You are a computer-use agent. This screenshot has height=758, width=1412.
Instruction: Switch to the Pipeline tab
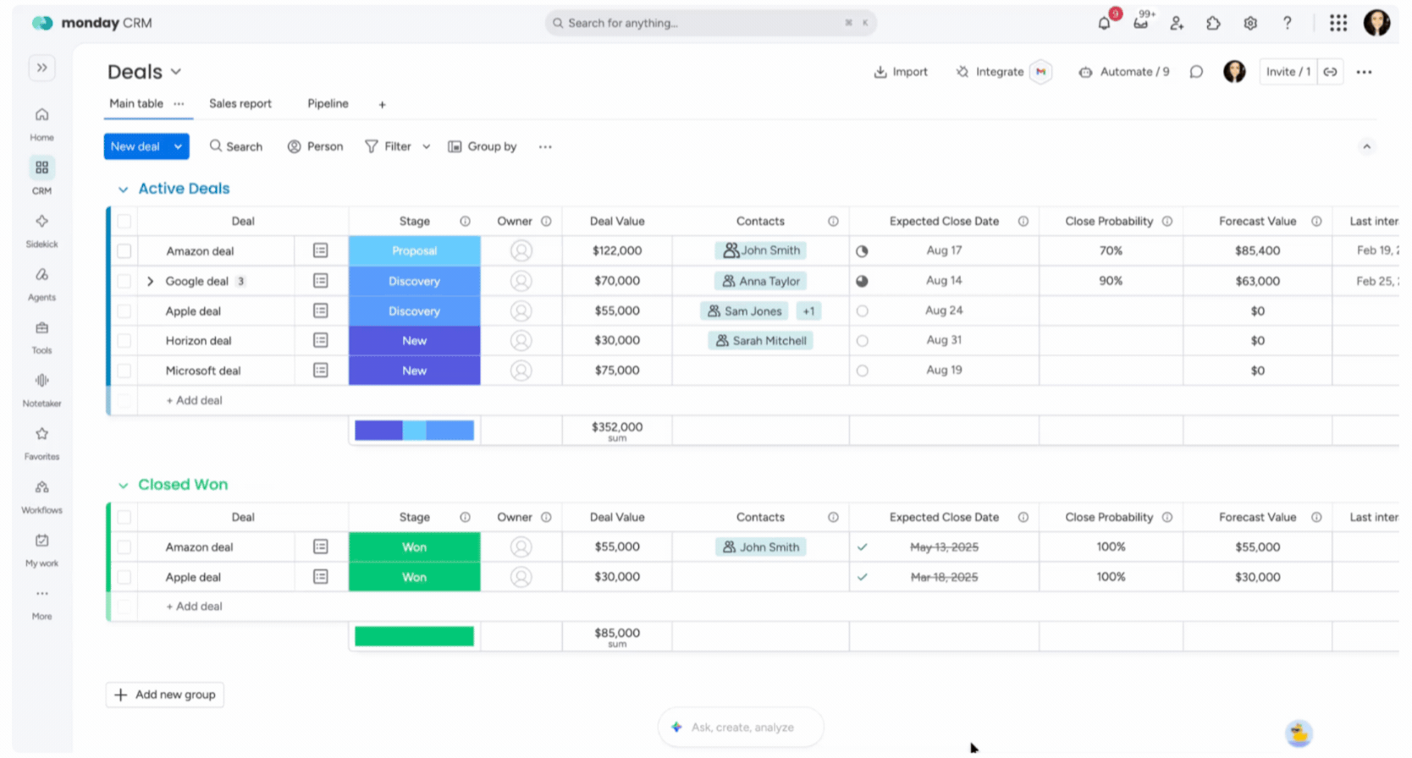pos(328,103)
